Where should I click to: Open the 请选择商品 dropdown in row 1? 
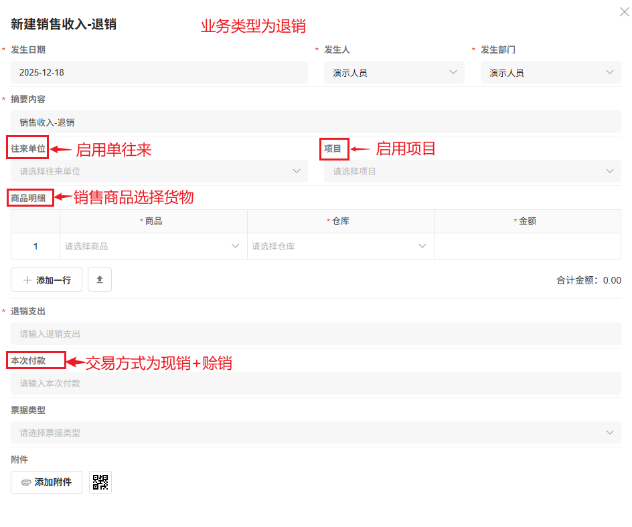coord(153,246)
